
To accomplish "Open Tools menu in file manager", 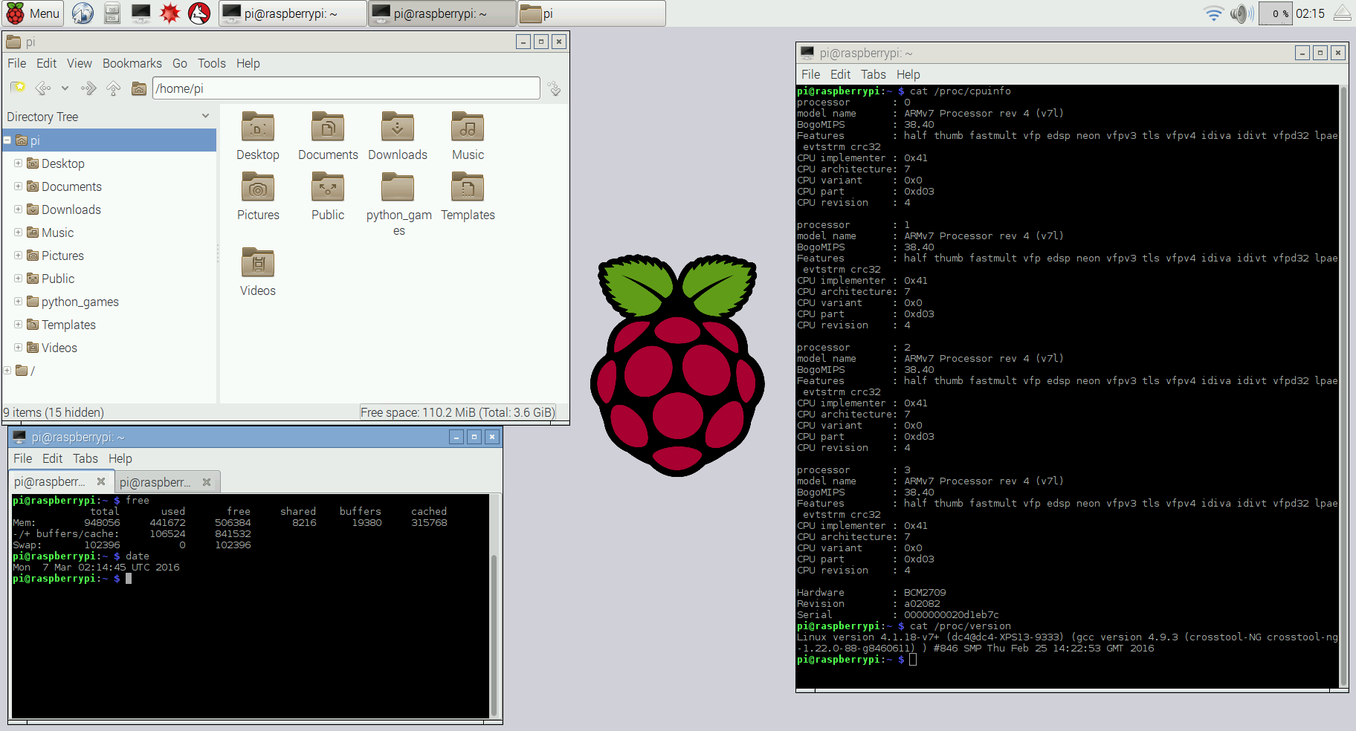I will tap(211, 63).
